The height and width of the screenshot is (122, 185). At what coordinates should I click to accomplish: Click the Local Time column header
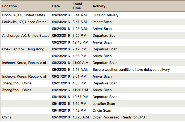(x=77, y=6)
